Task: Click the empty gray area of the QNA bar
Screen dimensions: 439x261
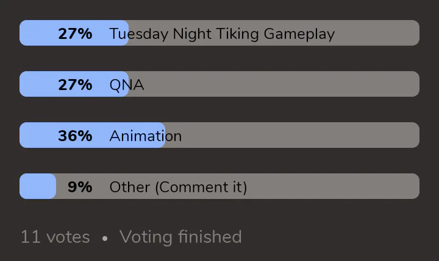Action: click(x=282, y=84)
